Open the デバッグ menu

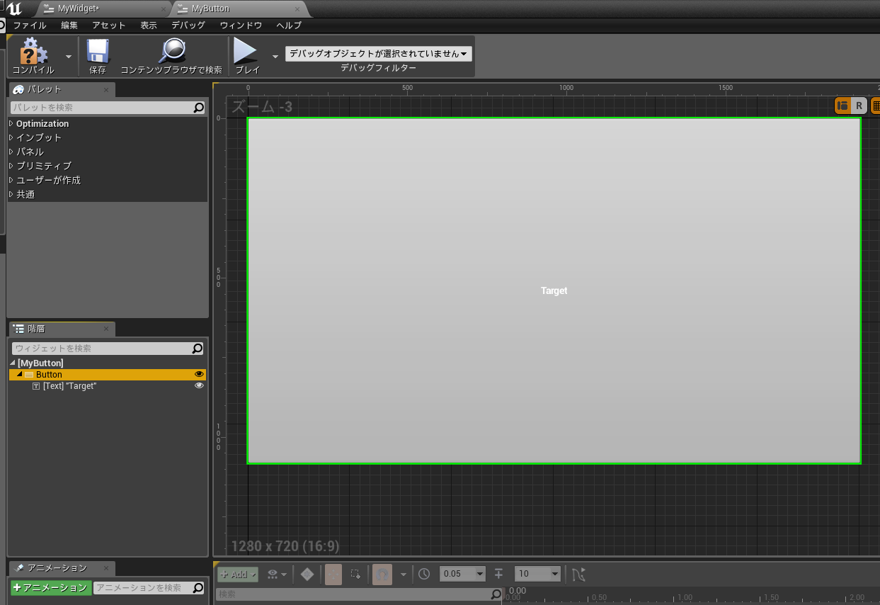tap(188, 26)
